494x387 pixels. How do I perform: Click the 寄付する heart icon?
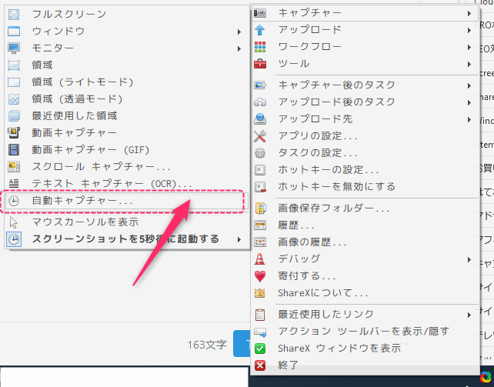pos(260,276)
